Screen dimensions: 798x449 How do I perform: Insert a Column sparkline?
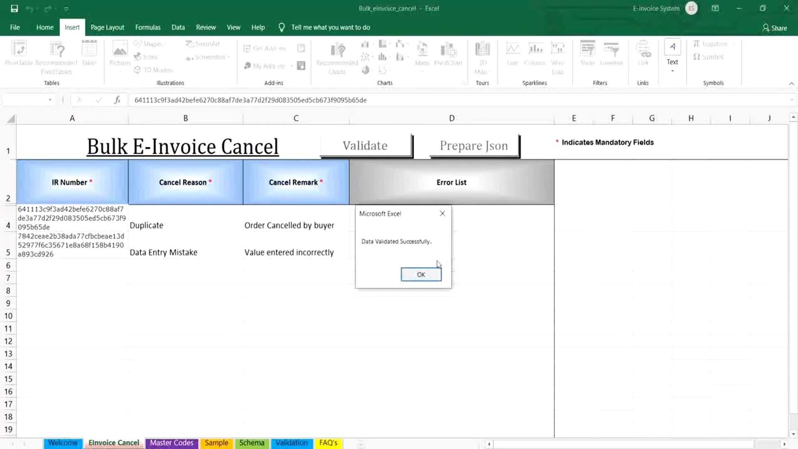pyautogui.click(x=535, y=53)
